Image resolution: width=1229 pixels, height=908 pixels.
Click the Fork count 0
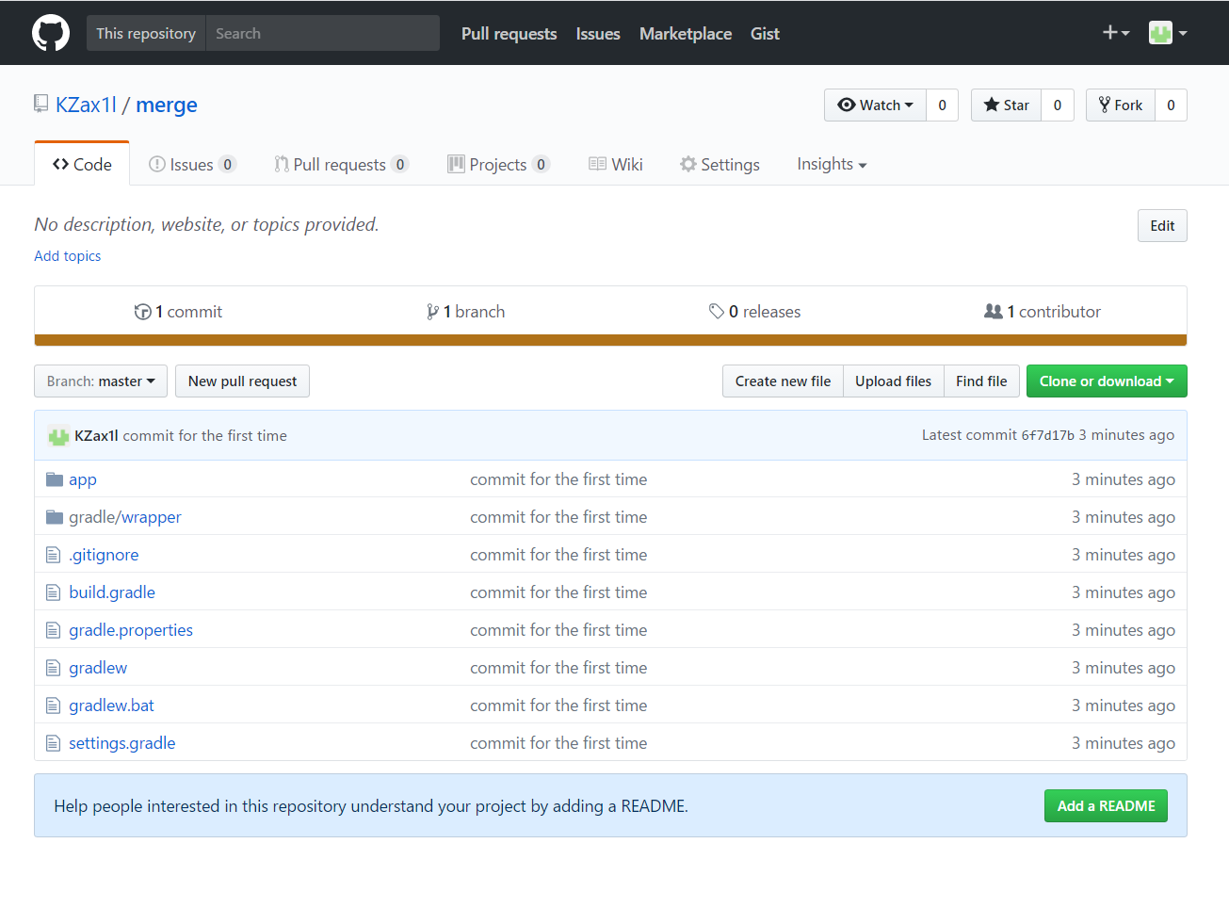[1171, 105]
